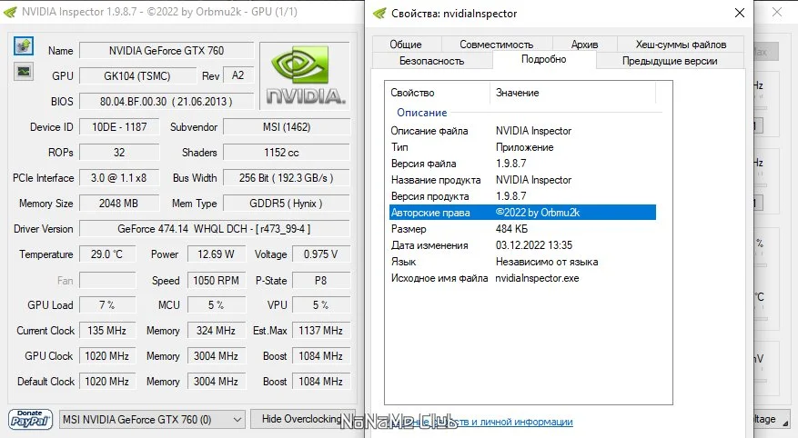798x438 pixels.
Task: Click the Voltage 0.975 V field
Action: point(321,254)
